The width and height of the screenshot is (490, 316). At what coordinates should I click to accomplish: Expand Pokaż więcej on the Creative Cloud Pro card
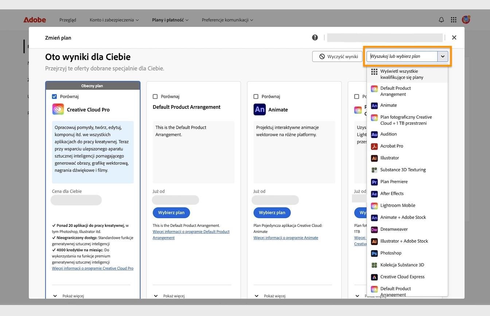pos(68,296)
